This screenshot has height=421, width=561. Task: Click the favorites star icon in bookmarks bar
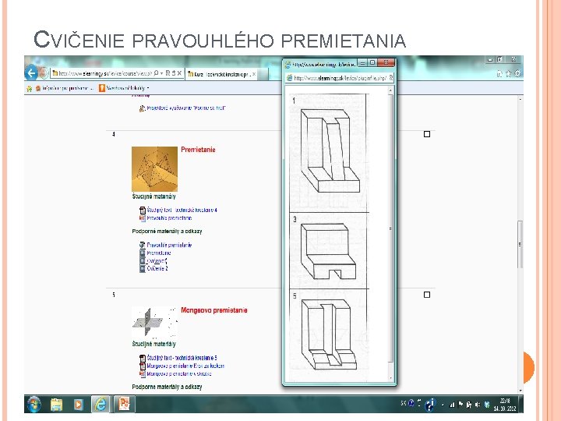tap(30, 88)
